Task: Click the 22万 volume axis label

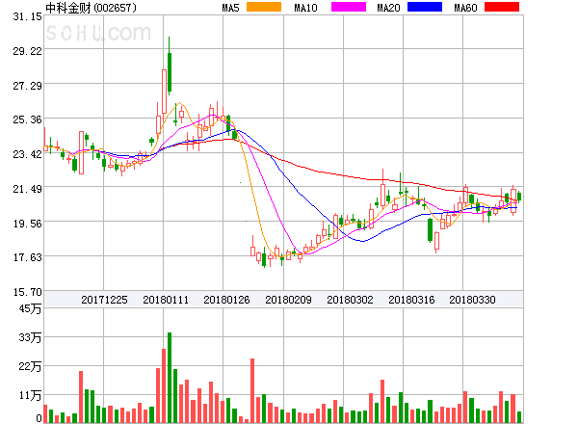Action: tap(30, 366)
